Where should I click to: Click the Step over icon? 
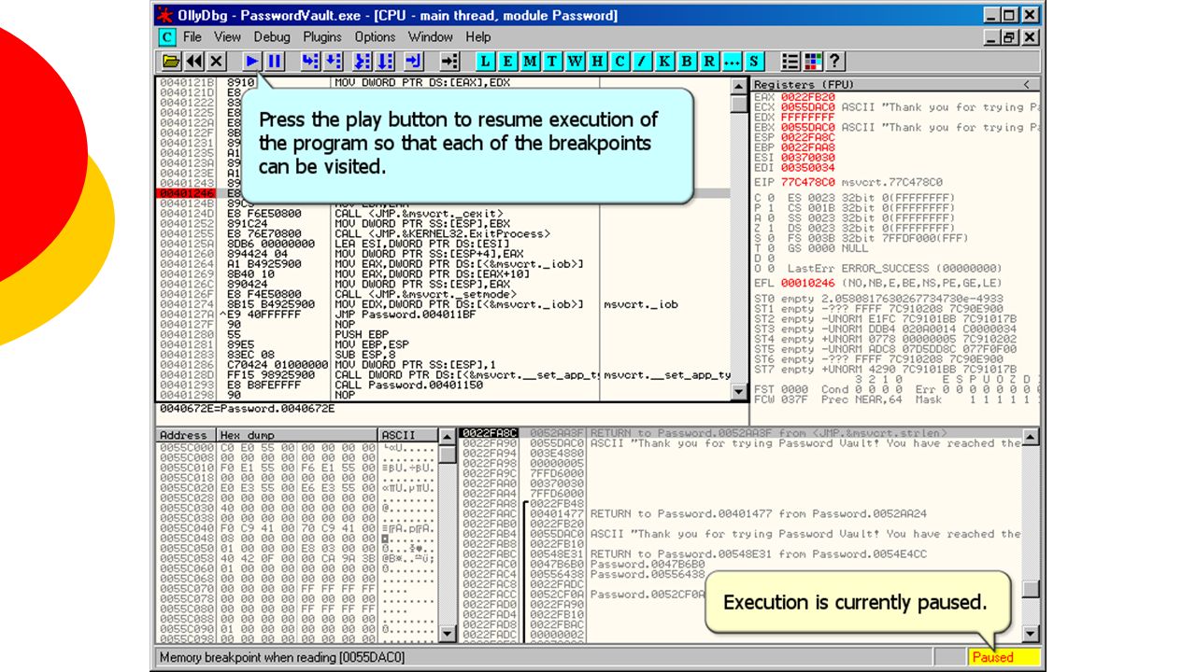(x=333, y=61)
